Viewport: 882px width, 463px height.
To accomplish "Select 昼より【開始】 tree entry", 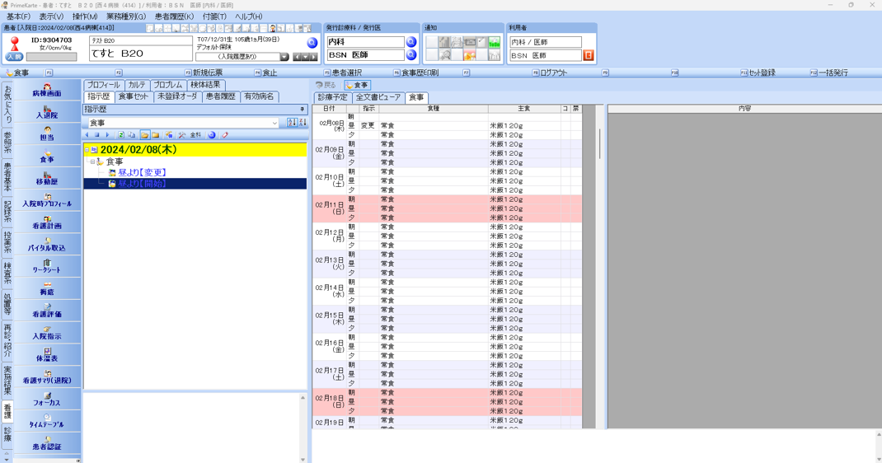I will point(142,184).
